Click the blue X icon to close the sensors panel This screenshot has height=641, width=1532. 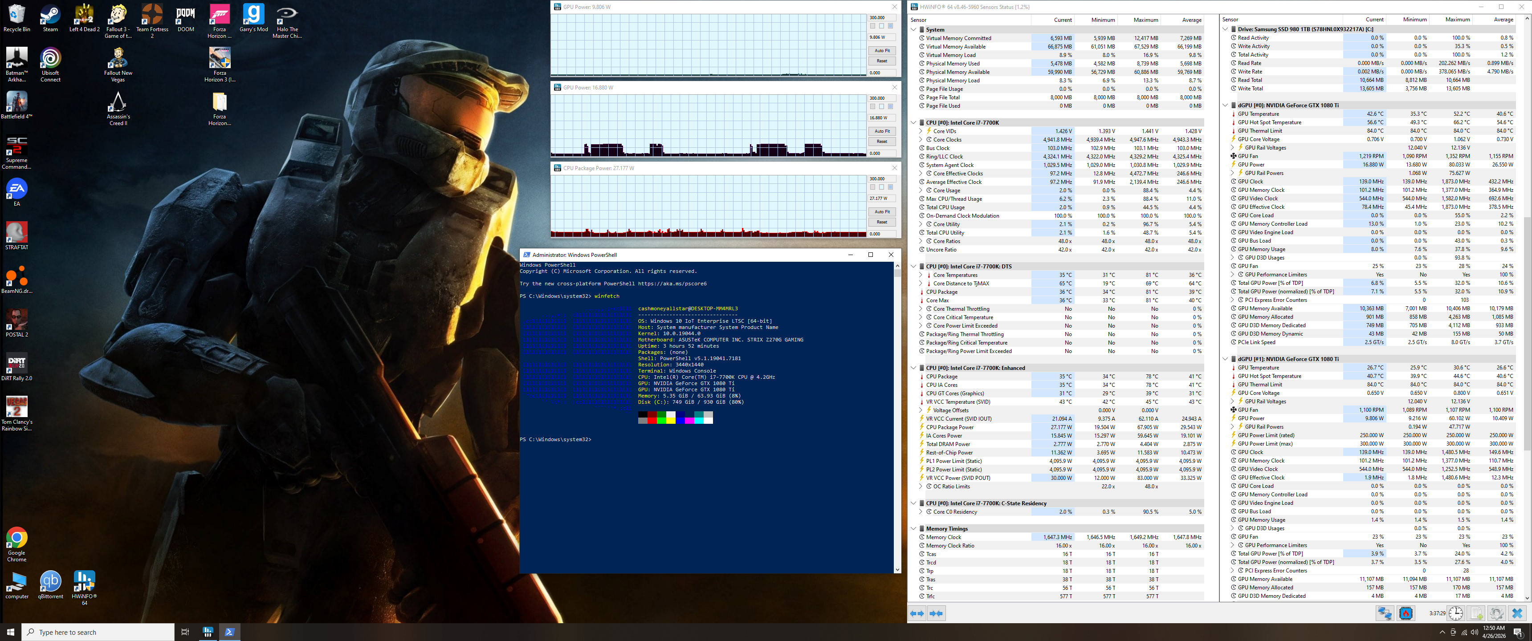click(x=1517, y=613)
